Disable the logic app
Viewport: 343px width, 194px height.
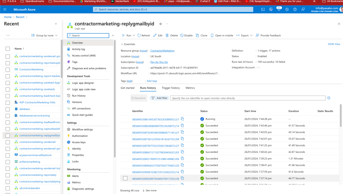[x=186, y=35]
